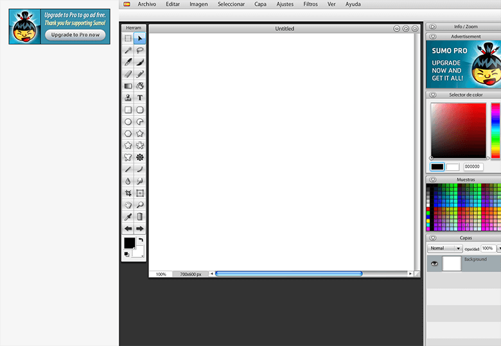Select the Zoom magnifier tool
Viewport: 501px width, 346px height.
139,205
